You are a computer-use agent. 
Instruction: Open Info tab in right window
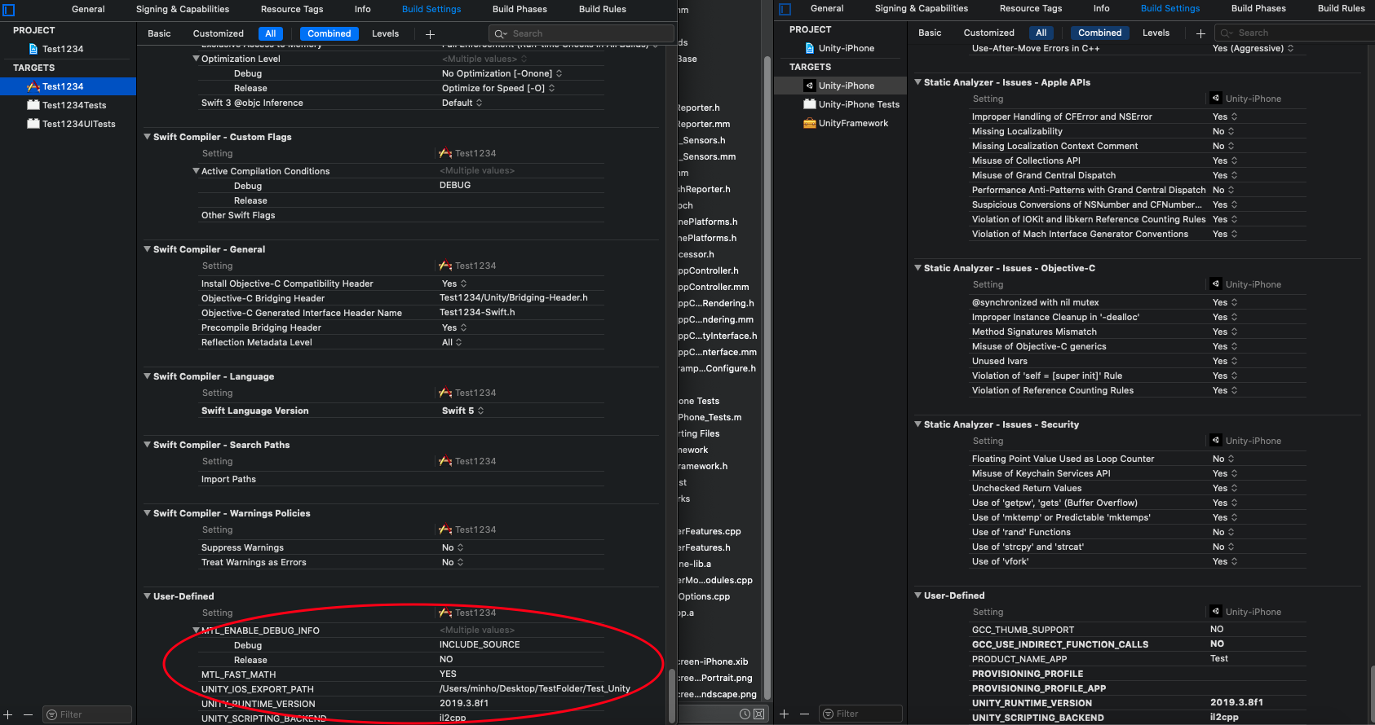[x=1102, y=8]
